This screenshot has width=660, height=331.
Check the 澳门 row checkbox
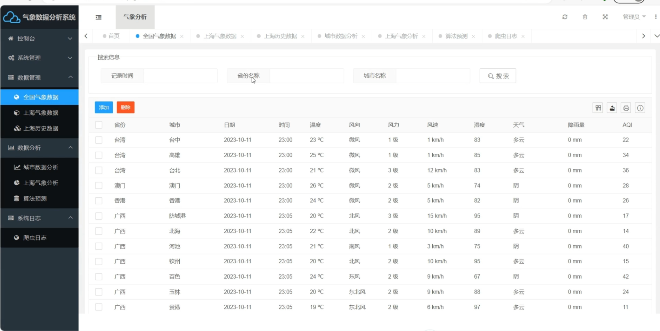[99, 186]
